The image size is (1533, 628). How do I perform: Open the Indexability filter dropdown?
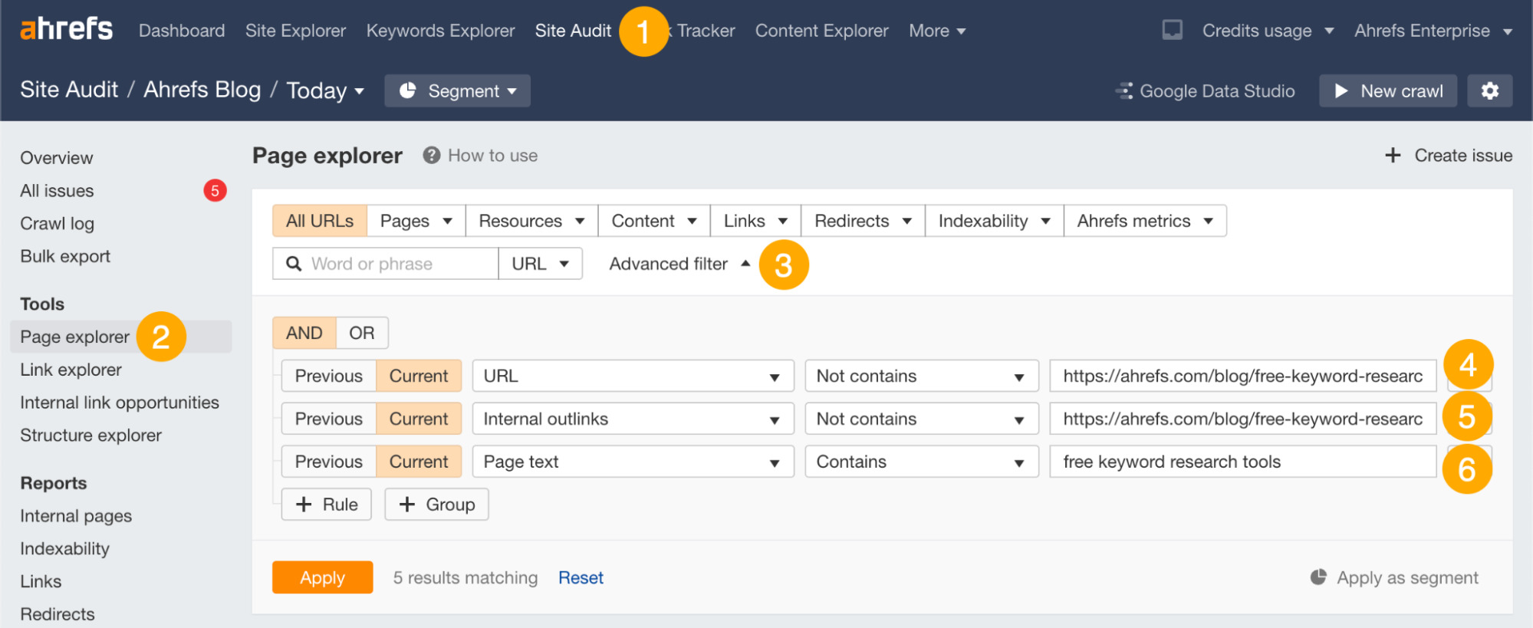pyautogui.click(x=994, y=221)
